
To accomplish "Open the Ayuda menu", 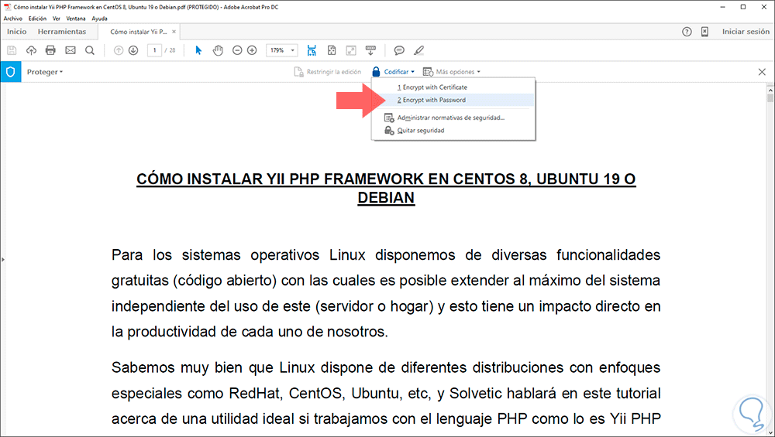I will [x=99, y=19].
